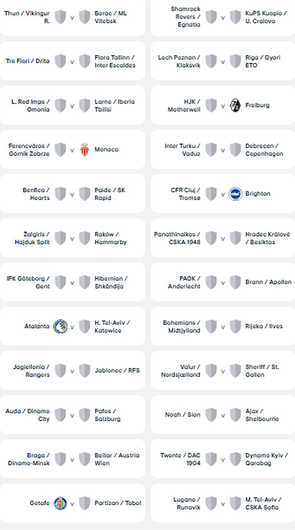The height and width of the screenshot is (530, 295).
Task: Open the Tre Fiori / Drita fixture card
Action: pos(73,61)
